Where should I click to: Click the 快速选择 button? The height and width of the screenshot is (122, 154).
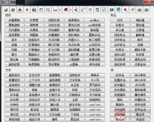pyautogui.click(x=95, y=59)
